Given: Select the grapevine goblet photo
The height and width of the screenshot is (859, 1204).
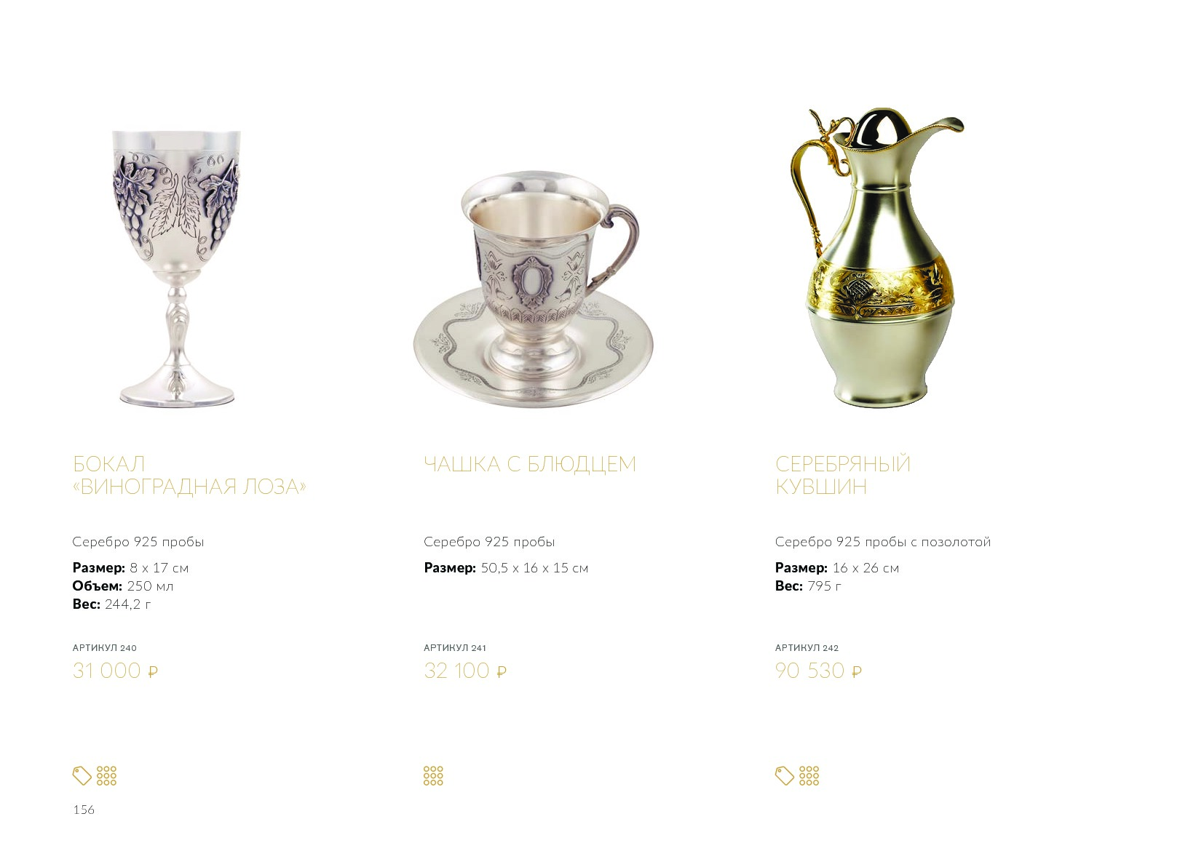Looking at the screenshot, I should point(175,268).
